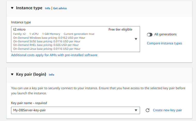Open the instance type dropdown arrow
The image size is (196, 121).
coord(136,39)
